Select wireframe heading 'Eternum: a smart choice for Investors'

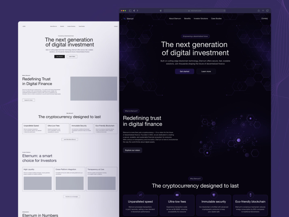tap(39, 158)
